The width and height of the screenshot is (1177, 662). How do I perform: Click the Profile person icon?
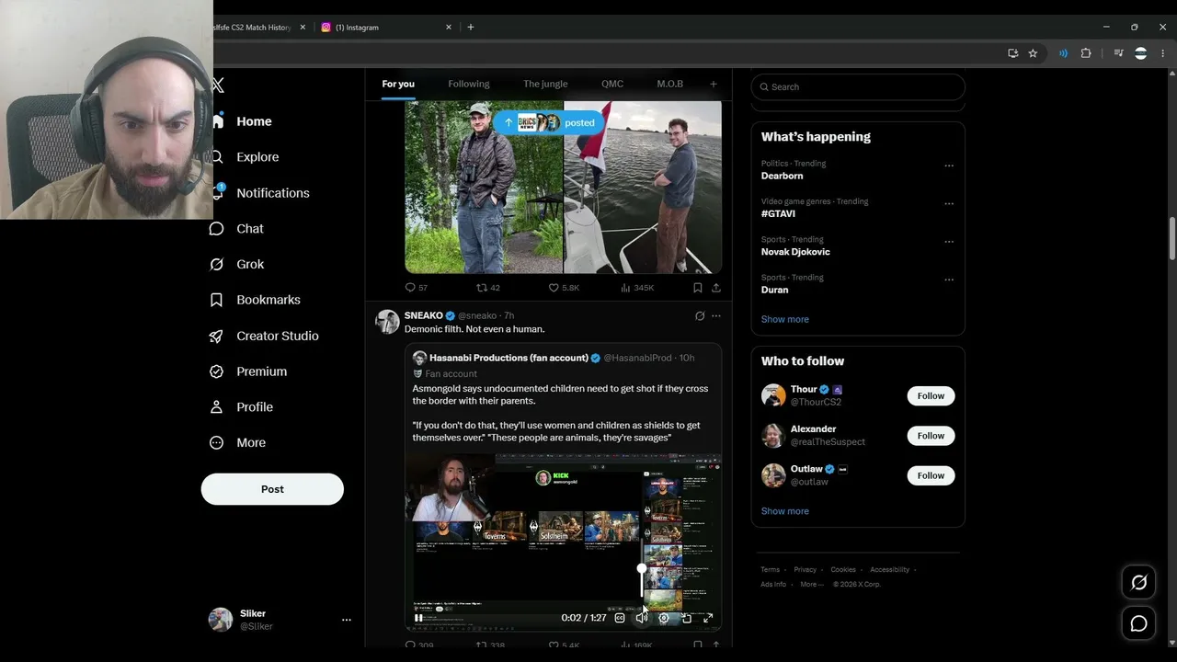point(216,407)
